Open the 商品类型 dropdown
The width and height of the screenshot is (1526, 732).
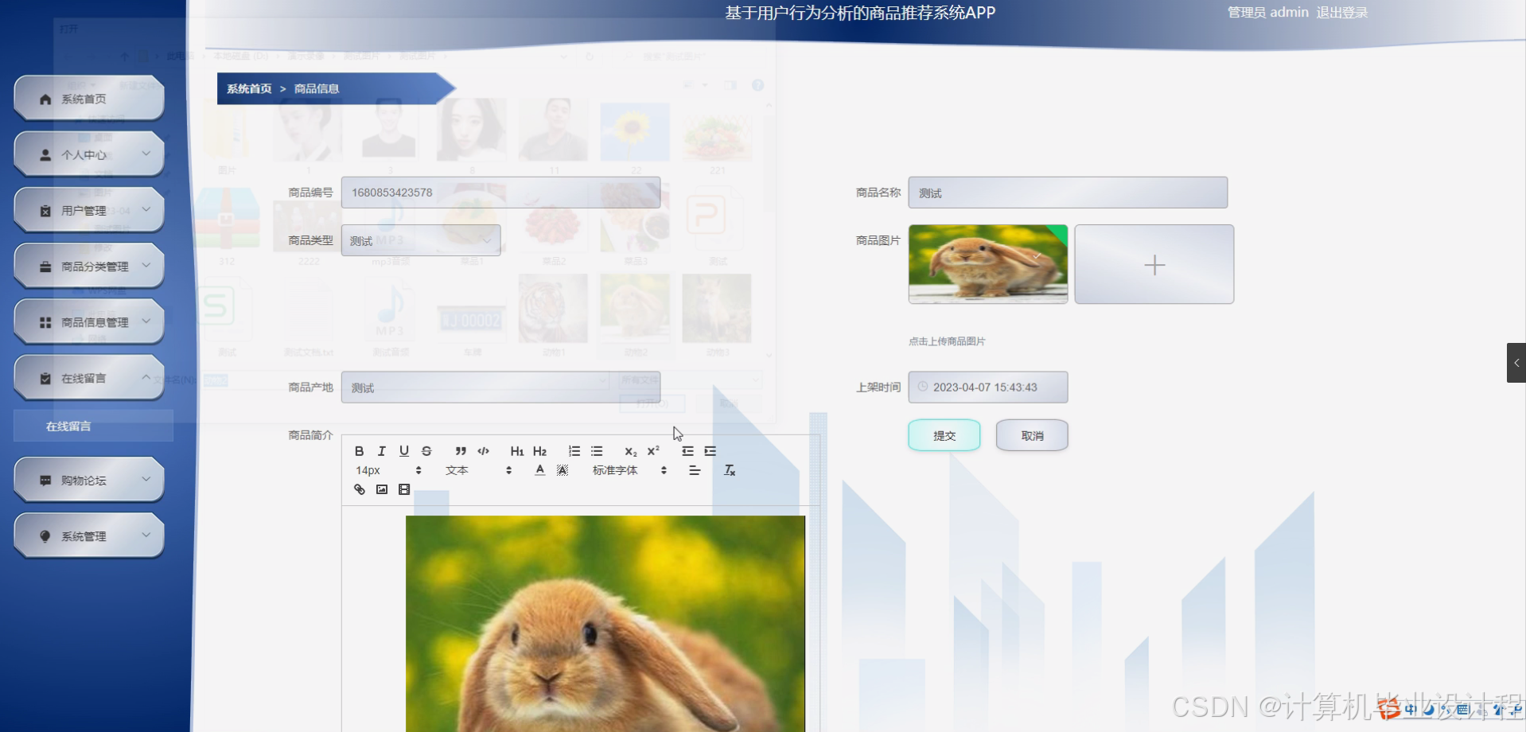click(x=421, y=240)
